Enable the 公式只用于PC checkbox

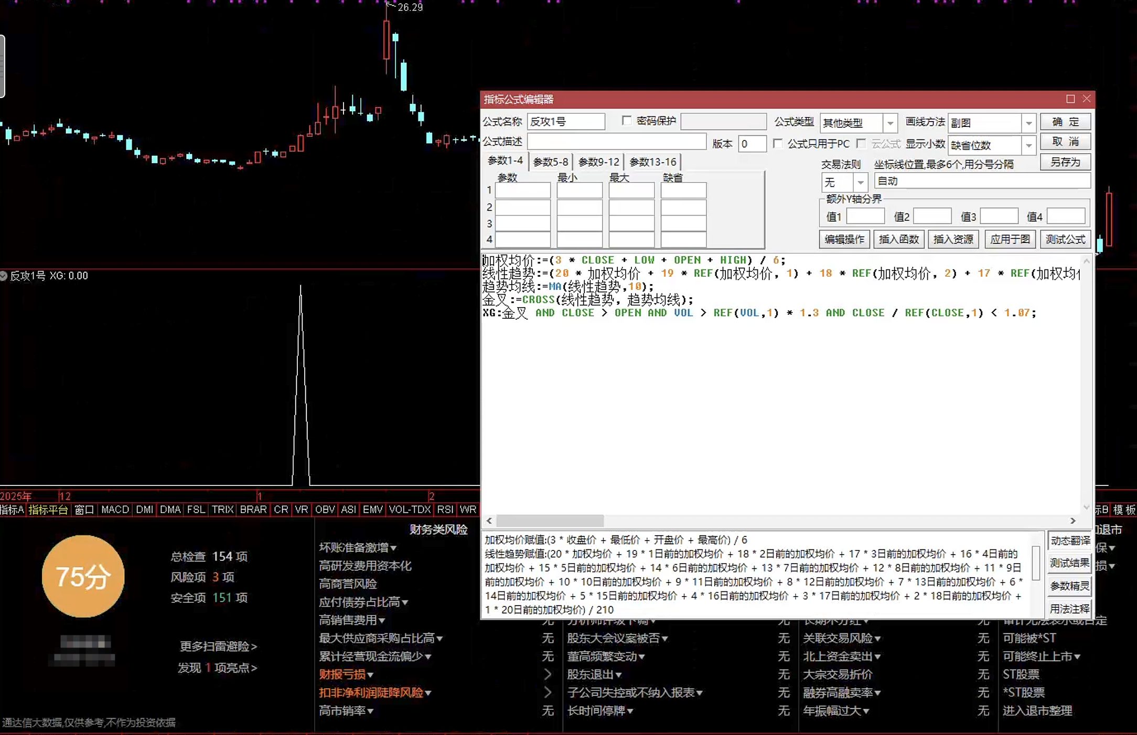point(778,144)
